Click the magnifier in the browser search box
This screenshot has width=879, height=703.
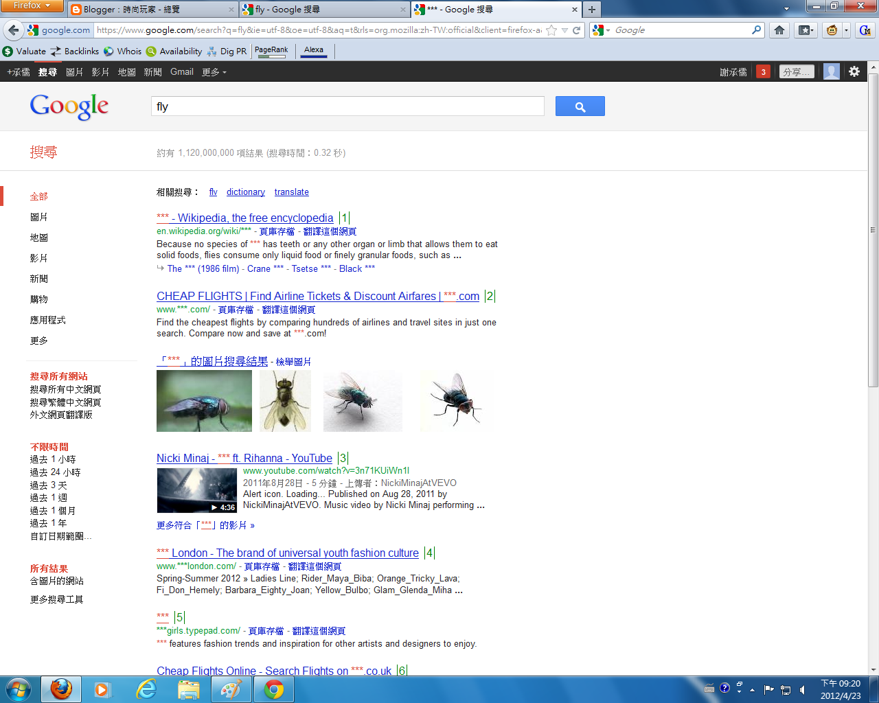click(x=756, y=30)
